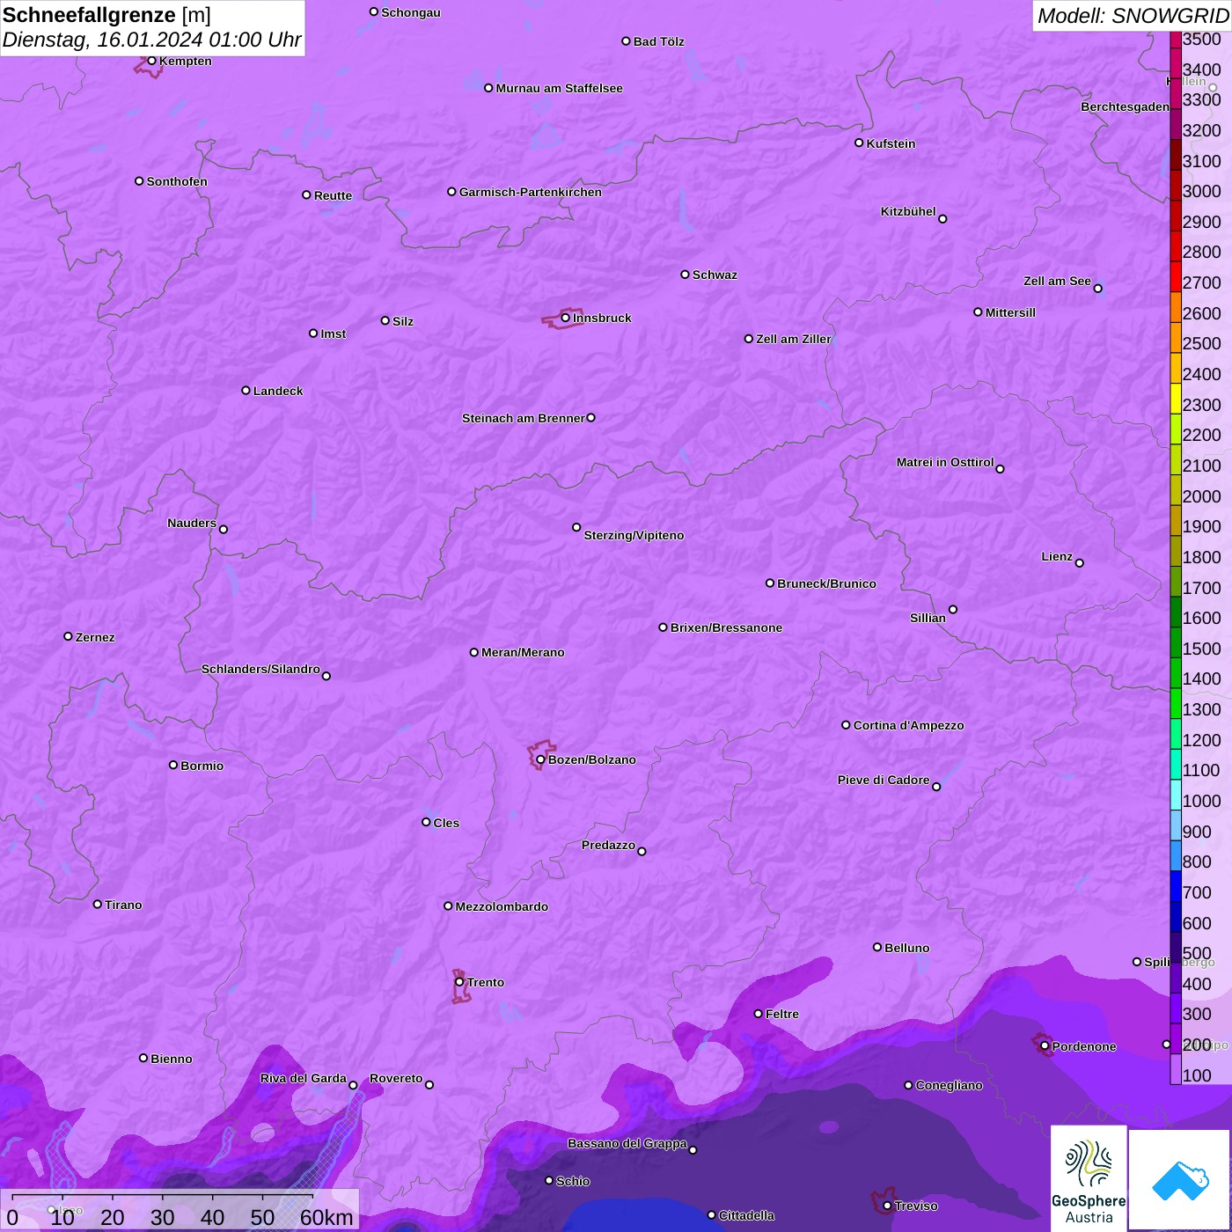Click the blue mountain-cloud logo
Viewport: 1232px width, 1232px height.
pyautogui.click(x=1180, y=1180)
